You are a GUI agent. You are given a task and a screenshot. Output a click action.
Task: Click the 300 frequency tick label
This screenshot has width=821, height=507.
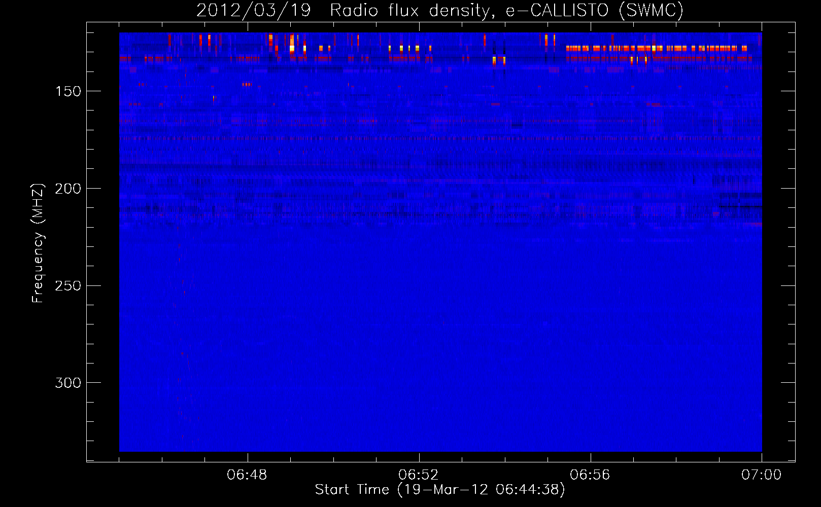click(68, 383)
